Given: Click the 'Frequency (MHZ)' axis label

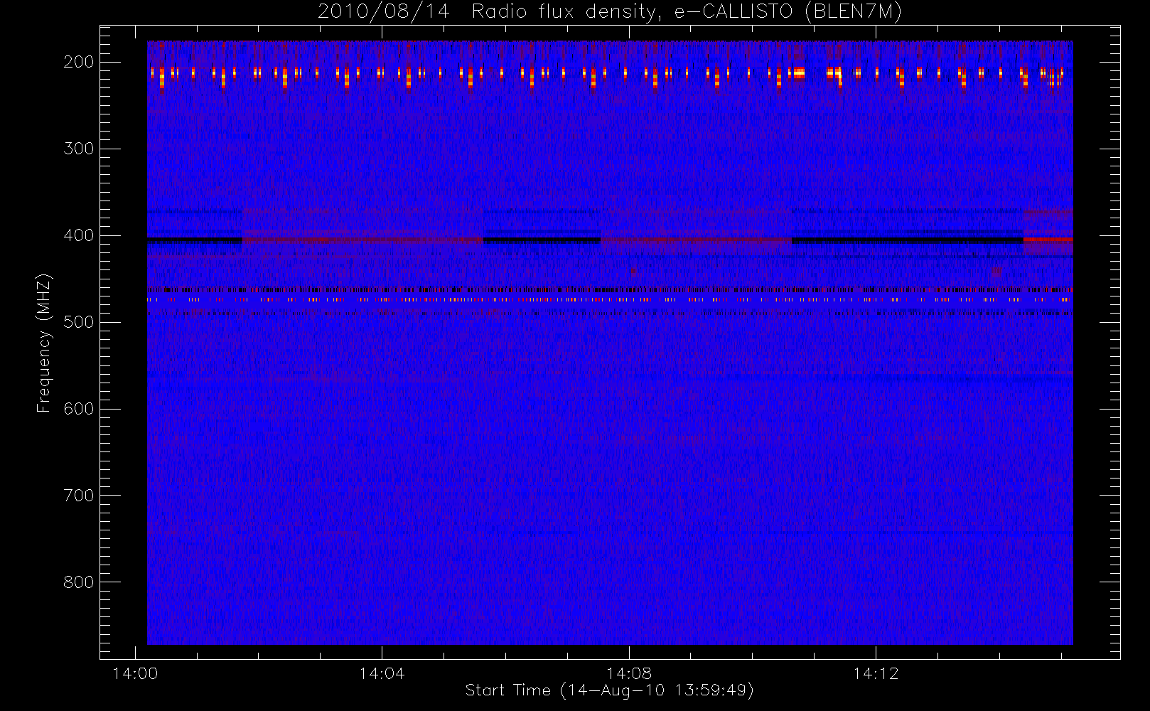Looking at the screenshot, I should [x=44, y=343].
